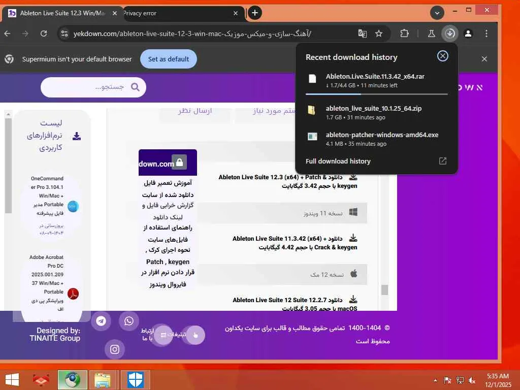Show hidden system tray icons

(435, 380)
